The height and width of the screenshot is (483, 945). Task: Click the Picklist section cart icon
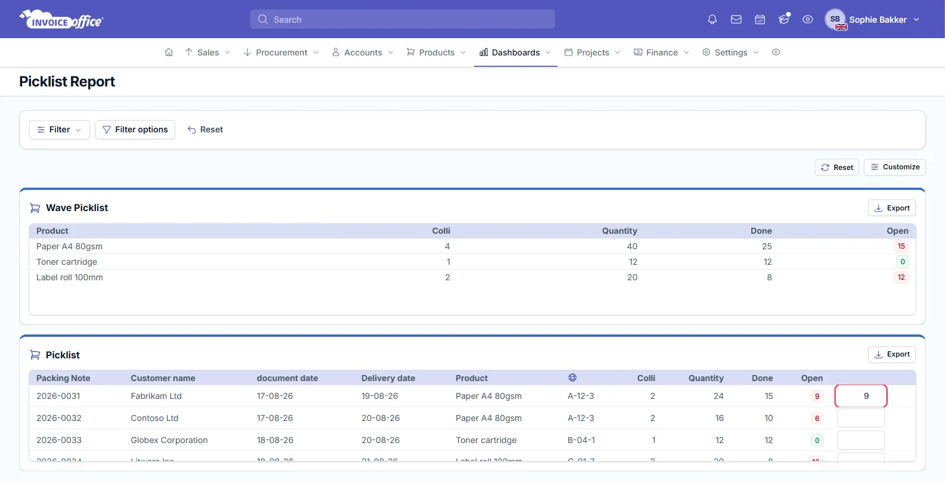pyautogui.click(x=35, y=355)
